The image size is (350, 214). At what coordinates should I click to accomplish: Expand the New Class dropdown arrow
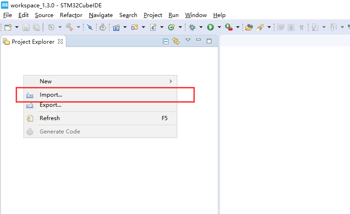coord(180,27)
